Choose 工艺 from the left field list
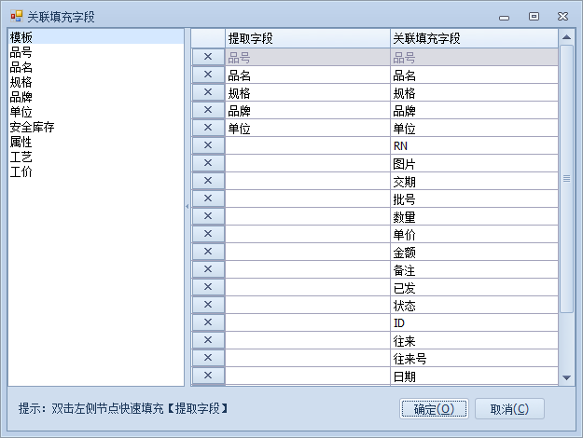Screen dimensions: 583x438 click(21, 157)
